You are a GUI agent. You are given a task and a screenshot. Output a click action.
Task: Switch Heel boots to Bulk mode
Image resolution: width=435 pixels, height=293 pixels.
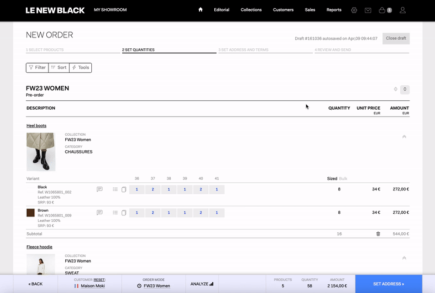[343, 179]
